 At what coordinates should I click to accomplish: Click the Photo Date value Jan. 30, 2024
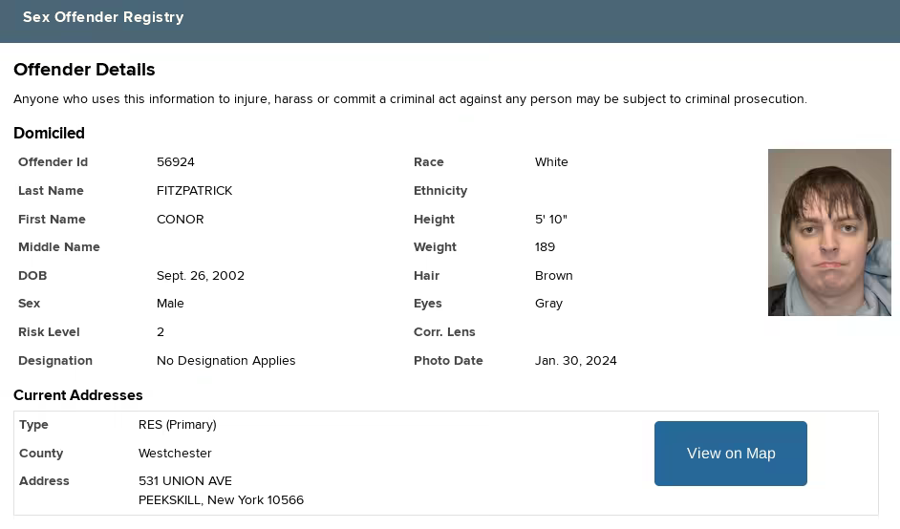[x=575, y=361]
